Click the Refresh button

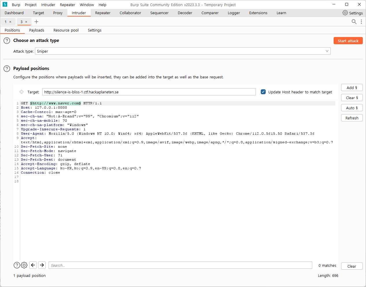point(352,118)
